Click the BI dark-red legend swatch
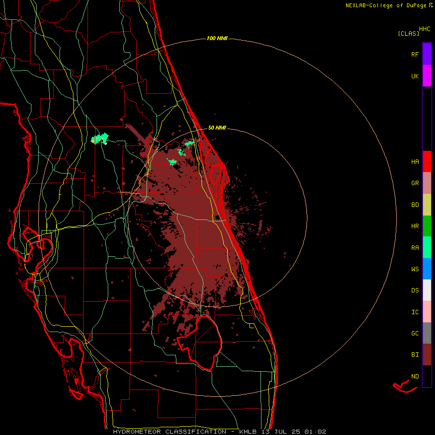Viewport: 435px width, 435px height. point(427,355)
